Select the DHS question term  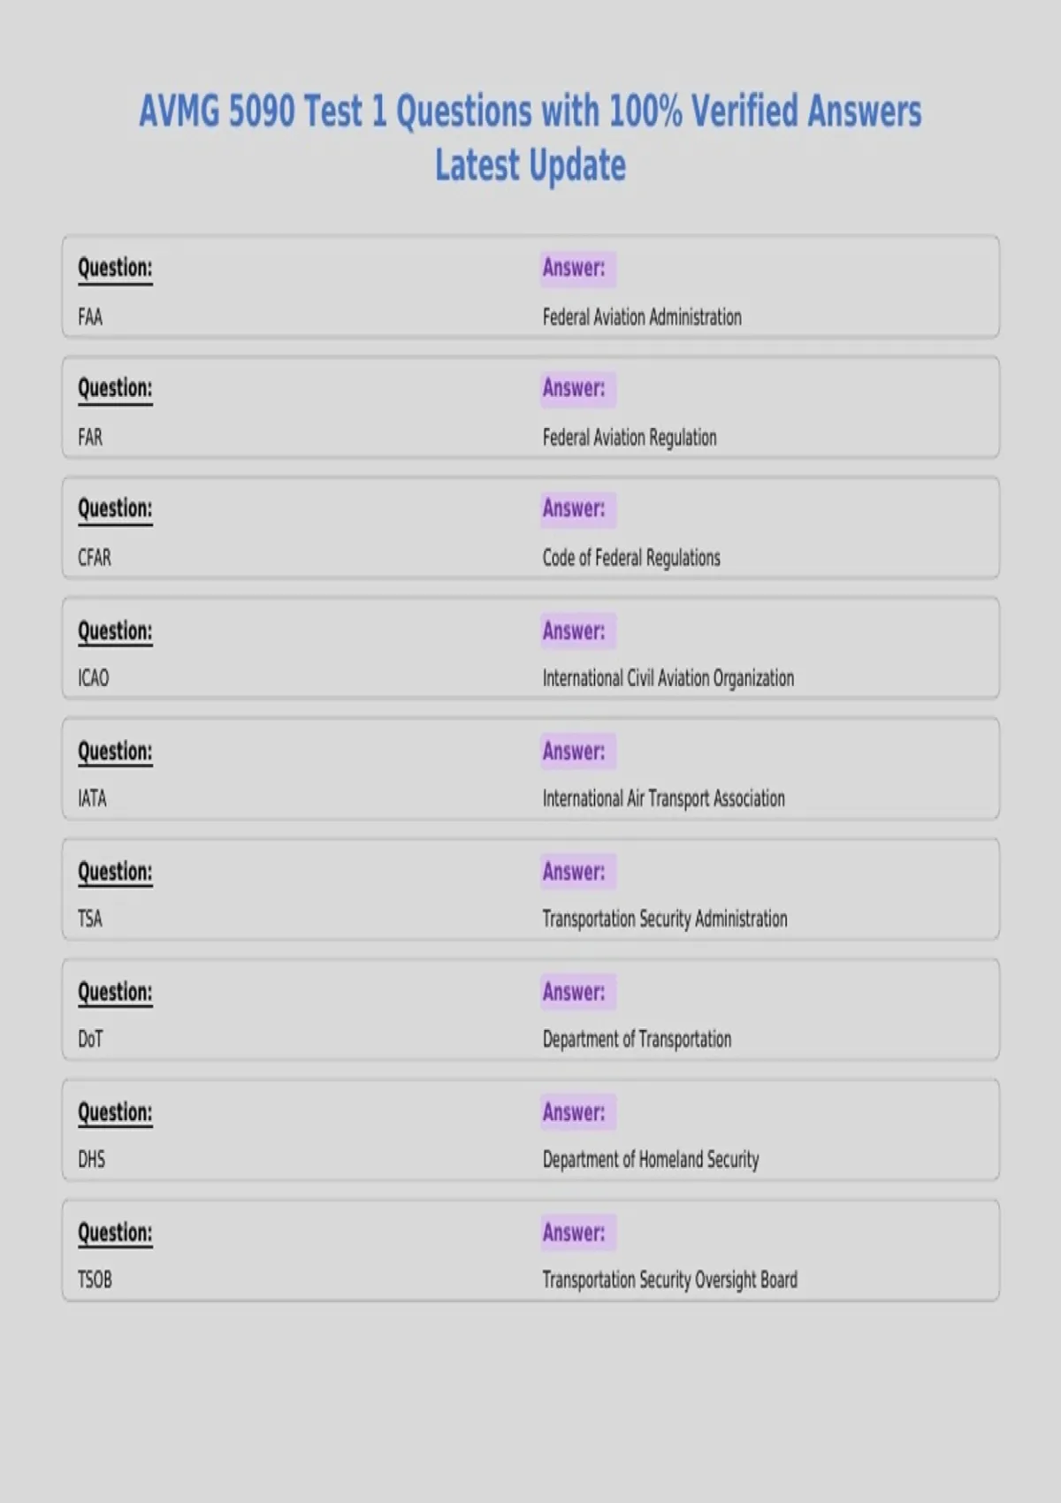point(92,1159)
